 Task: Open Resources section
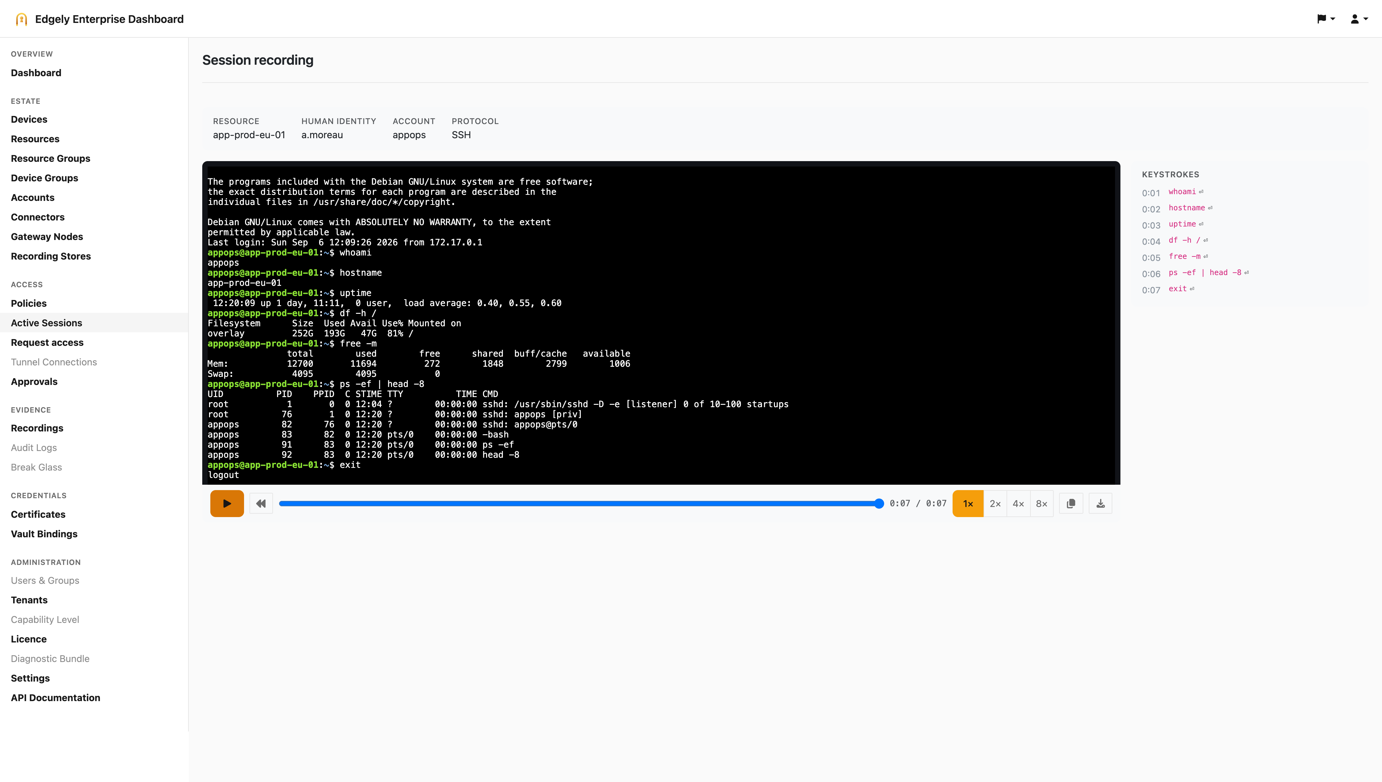click(x=35, y=139)
